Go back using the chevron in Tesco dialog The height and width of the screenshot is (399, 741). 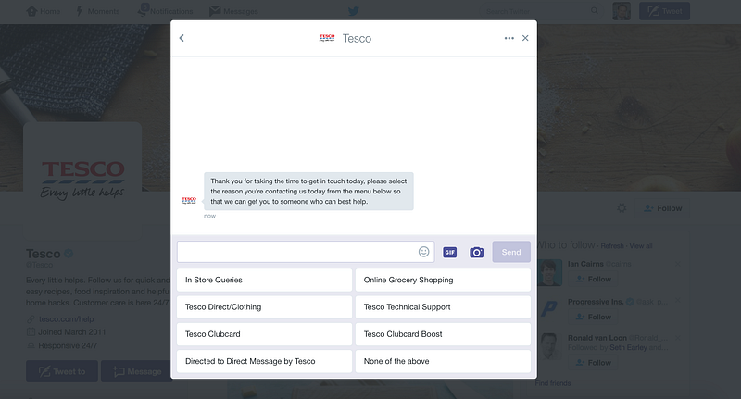(x=182, y=38)
